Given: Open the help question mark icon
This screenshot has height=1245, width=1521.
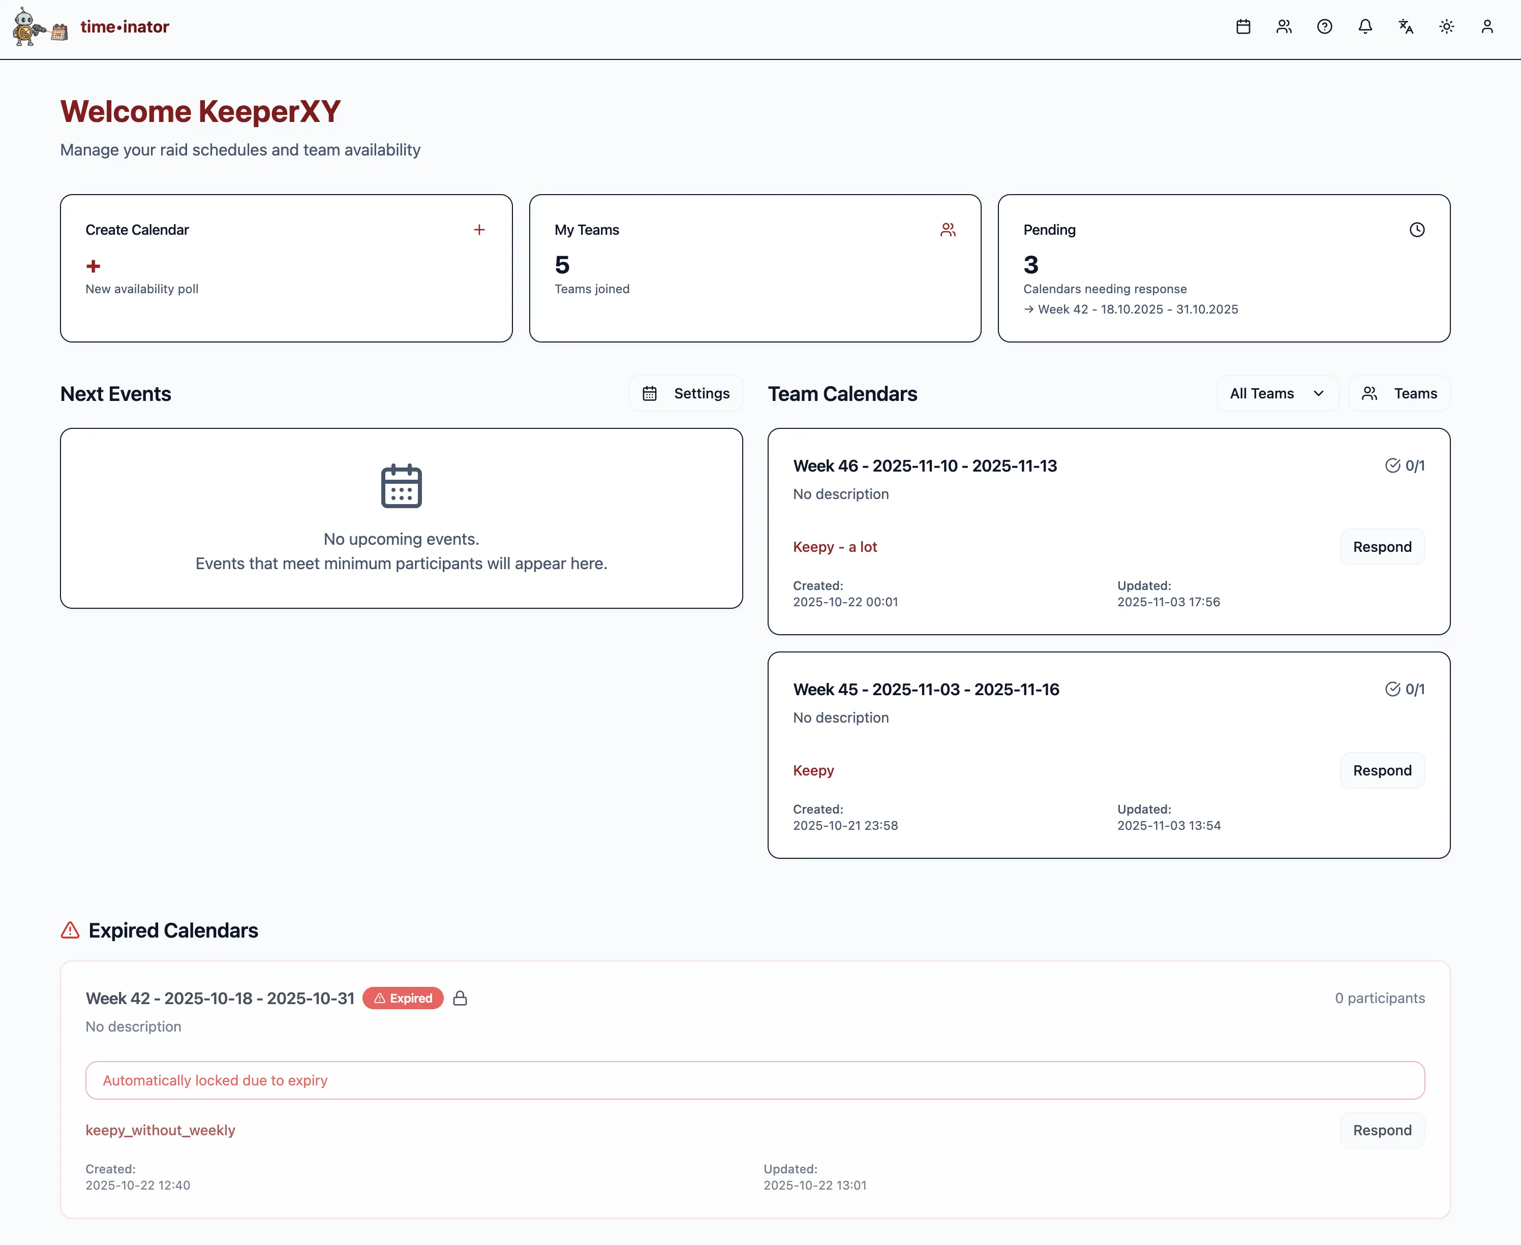Looking at the screenshot, I should [1324, 26].
